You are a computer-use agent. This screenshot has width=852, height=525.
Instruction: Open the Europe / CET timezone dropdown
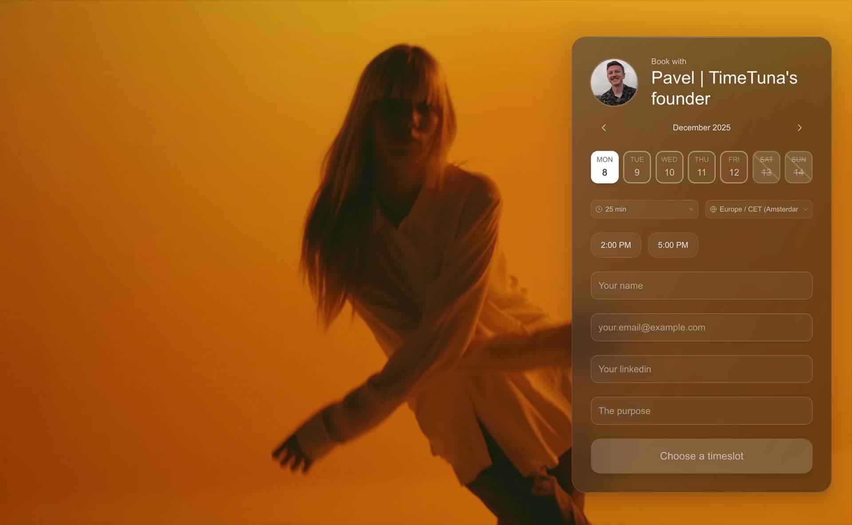[758, 209]
